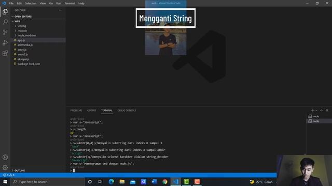Expand the node_modules folder
This screenshot has height=186, width=332.
[x=26, y=36]
